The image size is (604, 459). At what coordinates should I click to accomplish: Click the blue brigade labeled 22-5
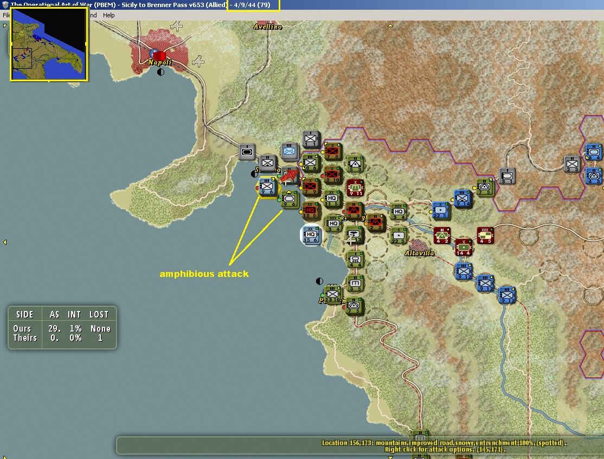coord(441,211)
